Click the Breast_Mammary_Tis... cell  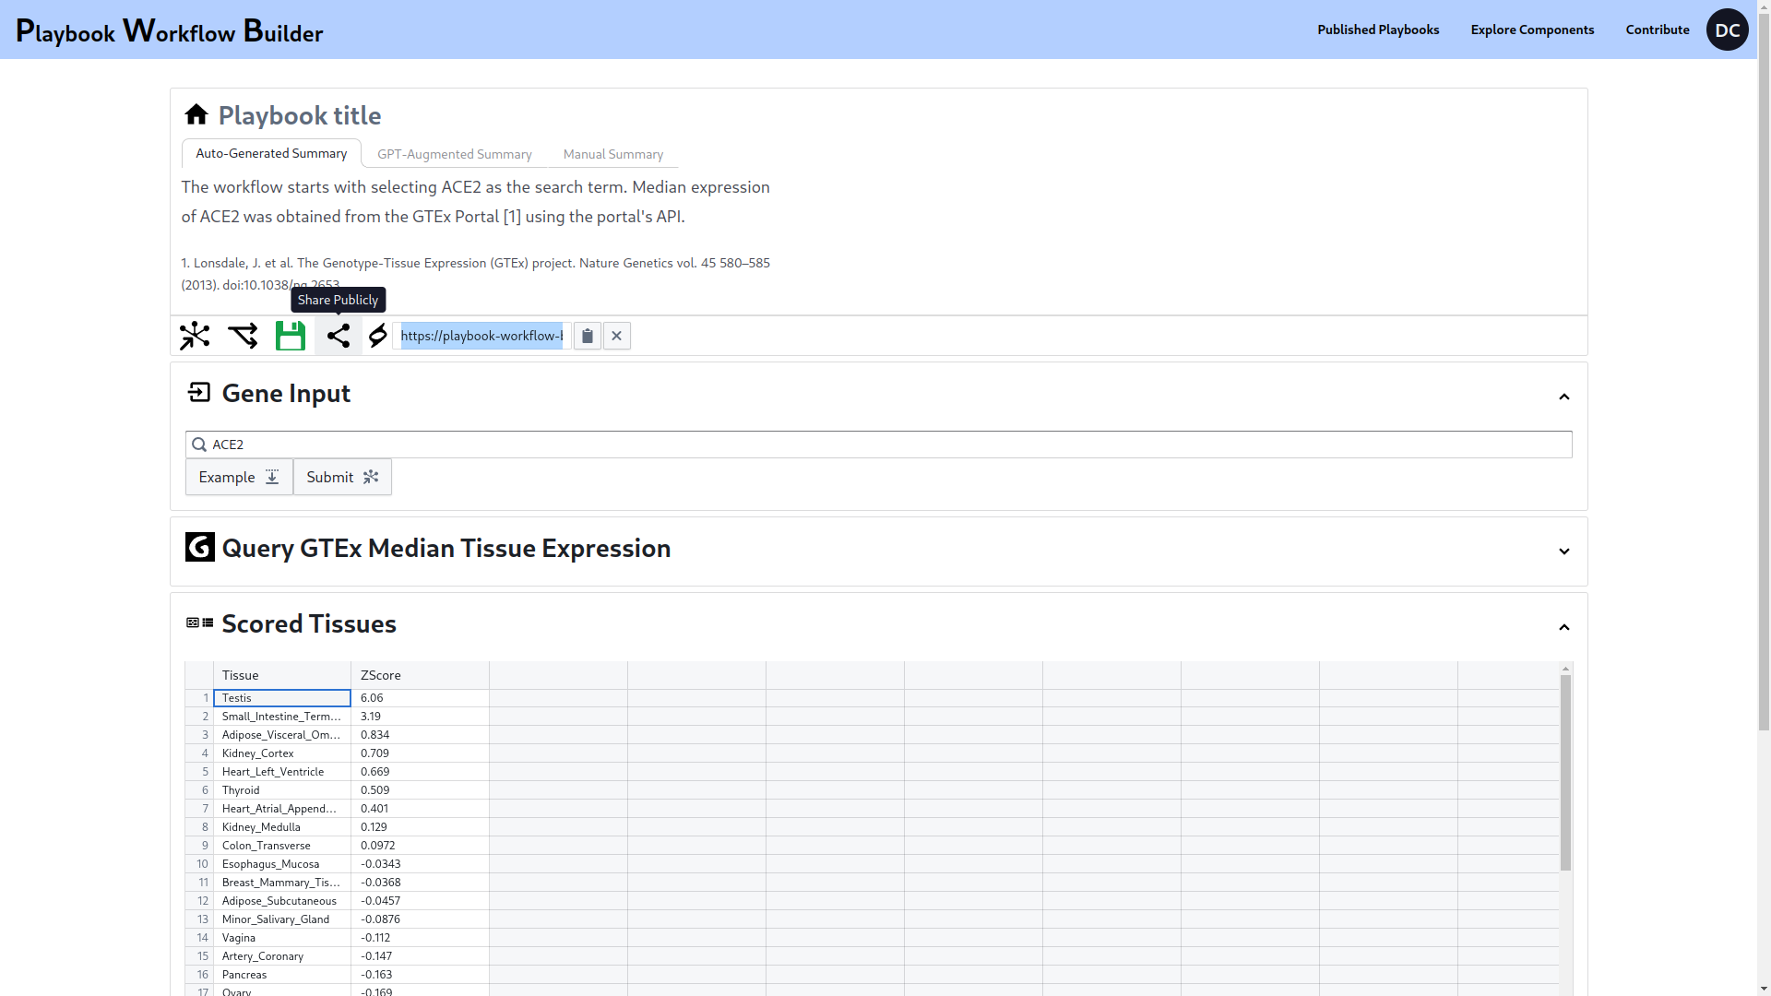pyautogui.click(x=282, y=883)
